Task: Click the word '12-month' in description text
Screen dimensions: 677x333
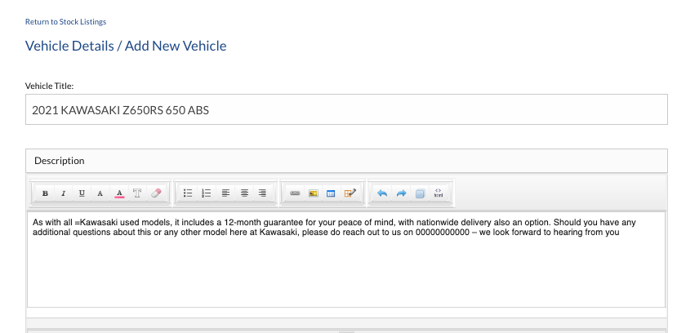Action: click(243, 223)
